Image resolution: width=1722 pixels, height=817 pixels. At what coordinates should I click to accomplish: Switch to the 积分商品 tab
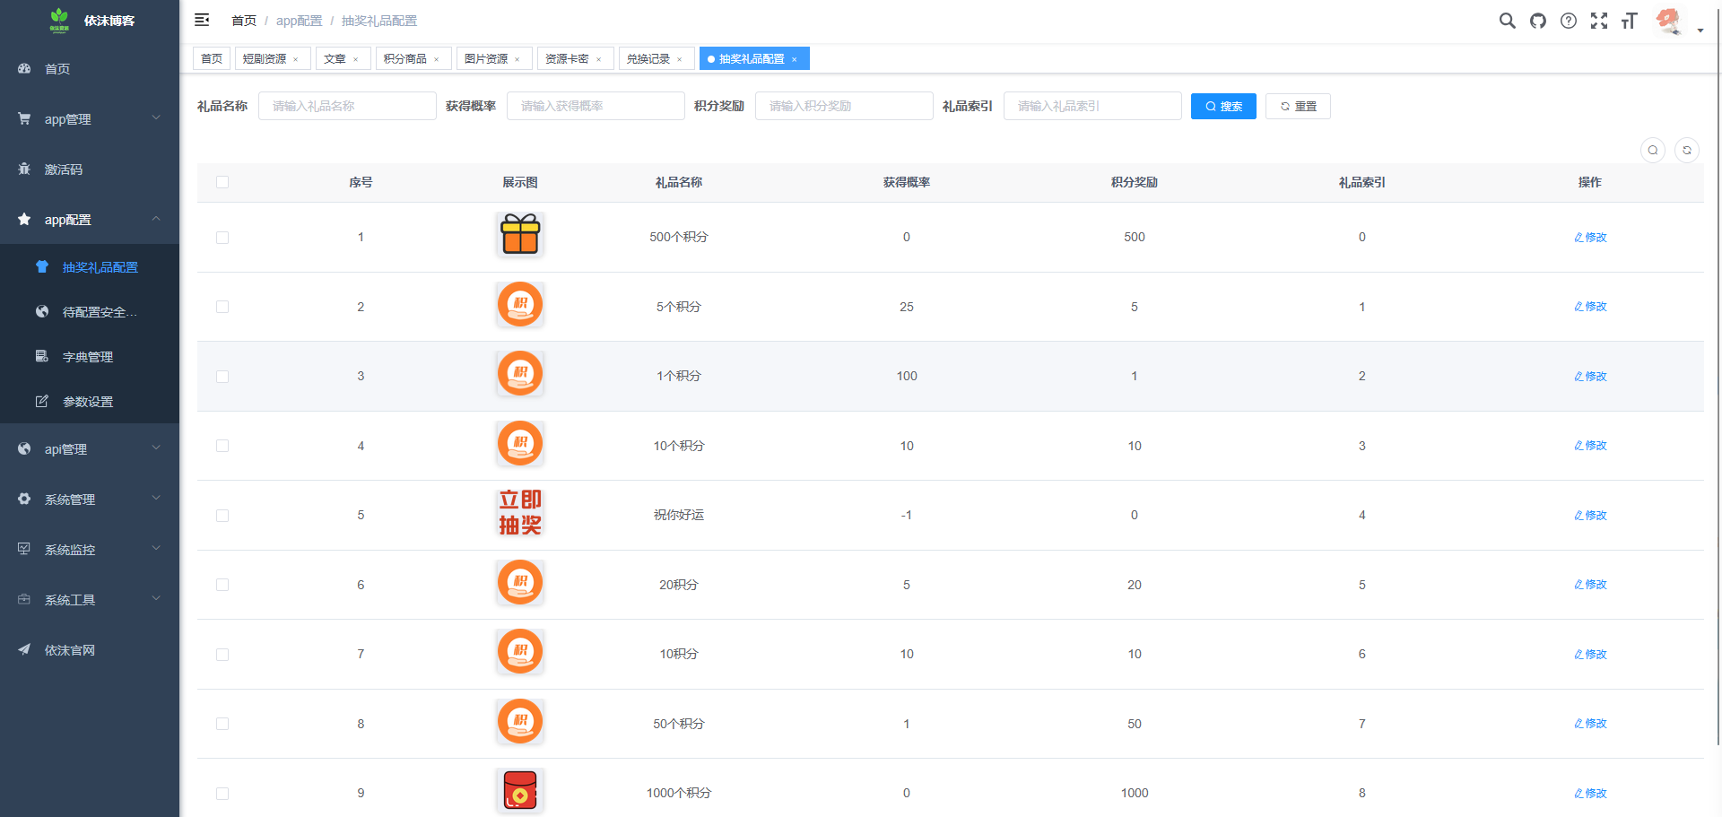click(405, 59)
